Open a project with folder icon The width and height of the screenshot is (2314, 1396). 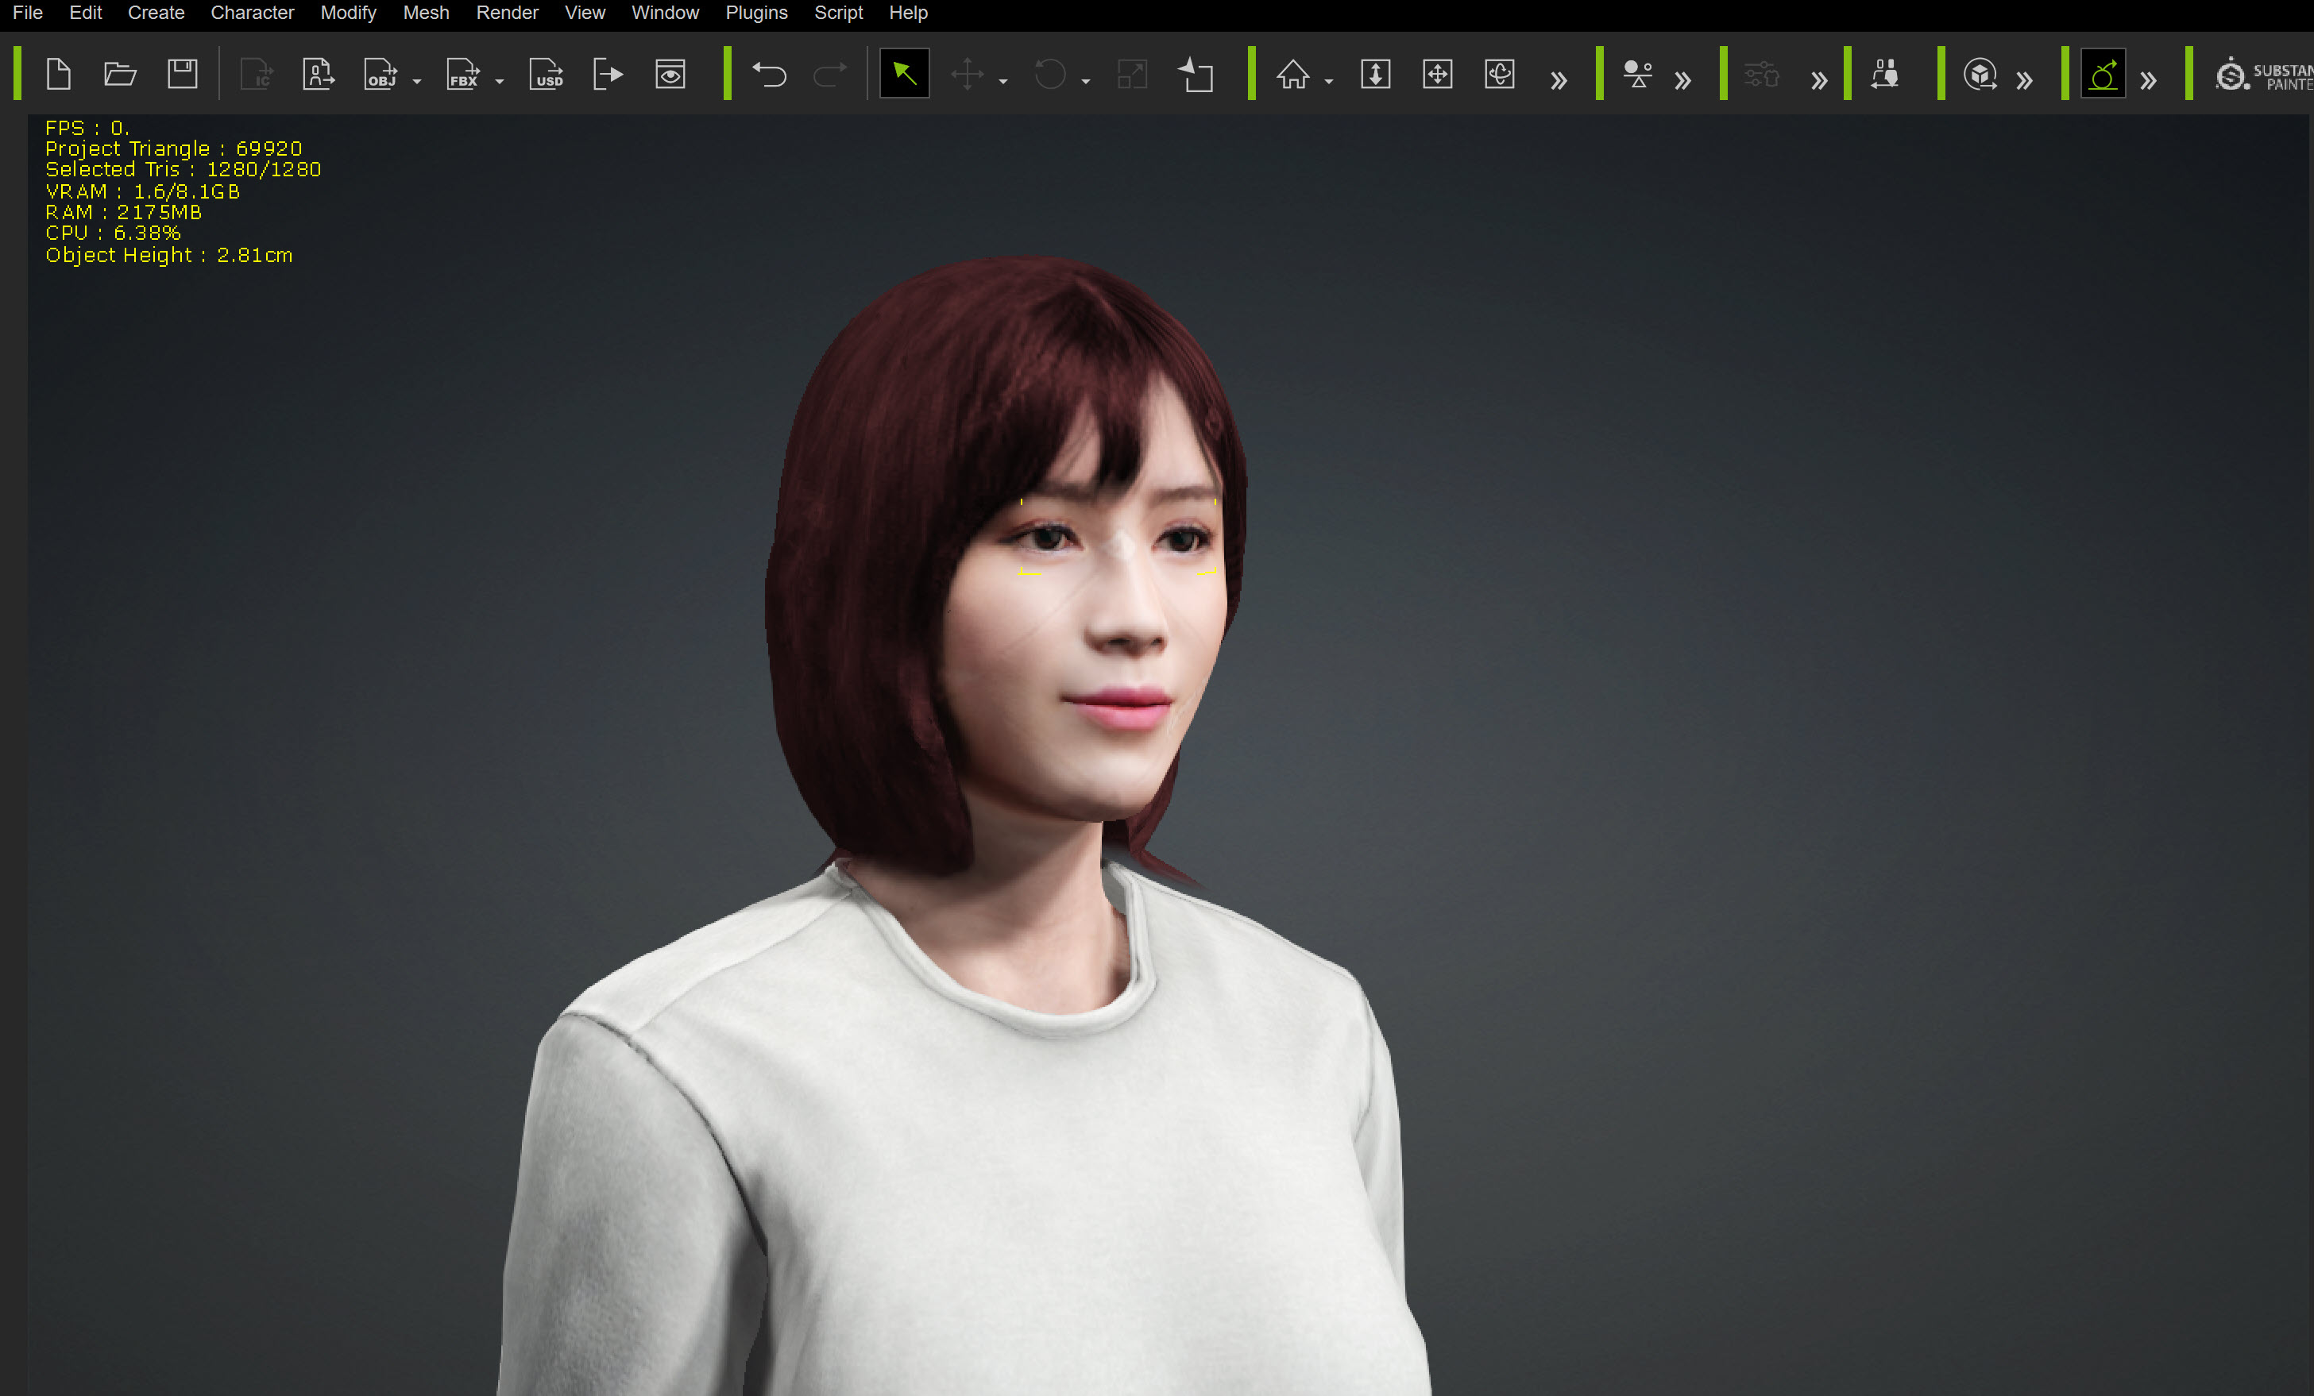tap(120, 74)
